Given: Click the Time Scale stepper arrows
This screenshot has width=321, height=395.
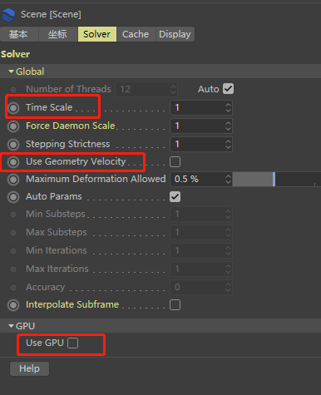Looking at the screenshot, I should 228,107.
